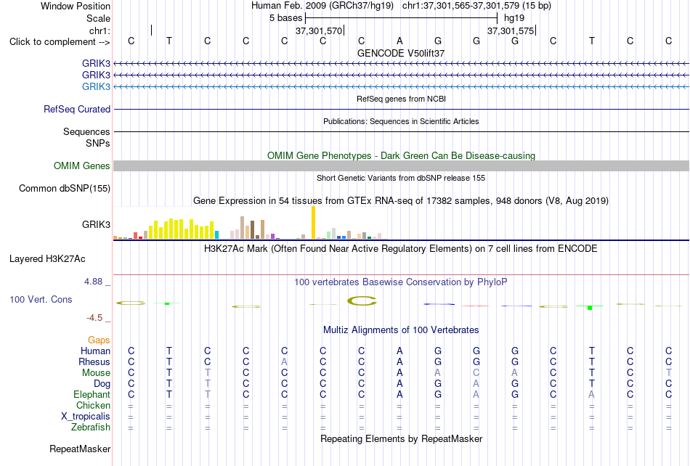
Task: Select the large C logo in conservation track
Action: coord(362,301)
